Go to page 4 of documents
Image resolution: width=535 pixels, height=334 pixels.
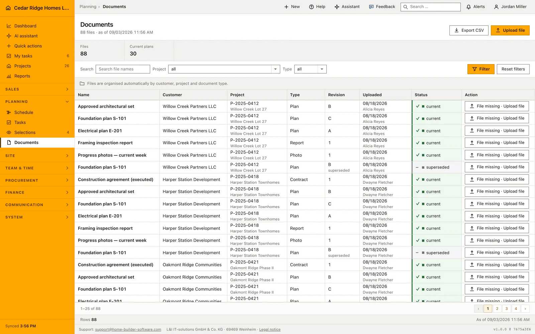point(516,309)
